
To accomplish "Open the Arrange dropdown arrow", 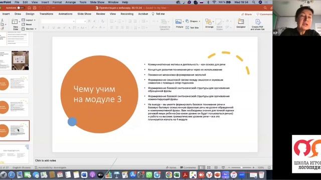I will pyautogui.click(x=213, y=21).
